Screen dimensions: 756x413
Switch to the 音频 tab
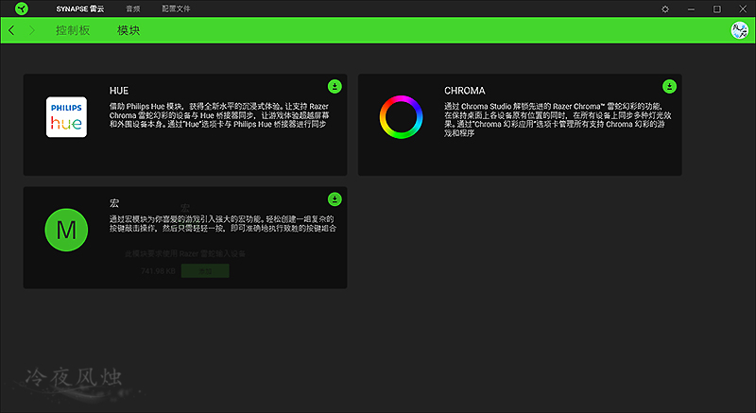pyautogui.click(x=133, y=9)
